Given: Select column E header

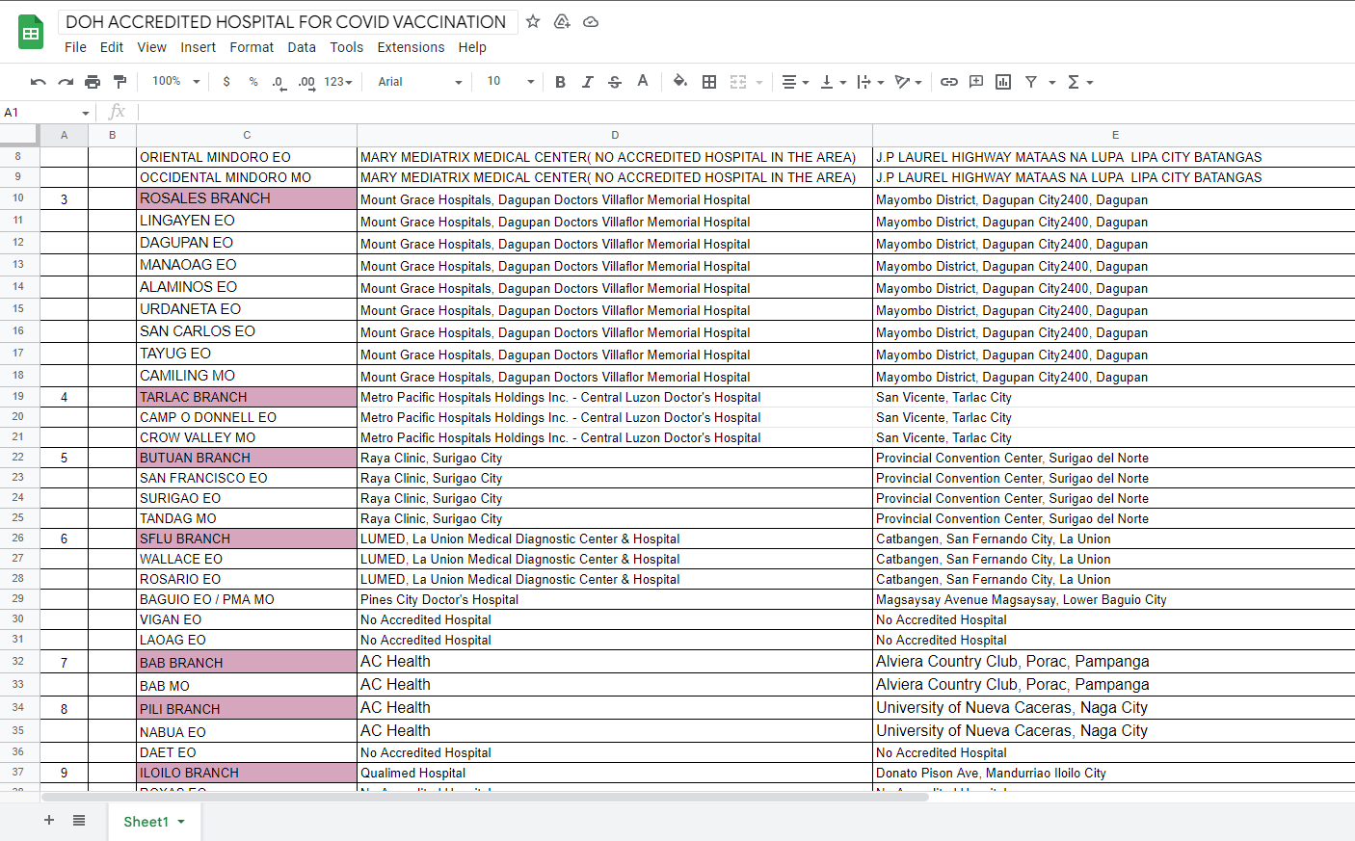Looking at the screenshot, I should click(1114, 135).
